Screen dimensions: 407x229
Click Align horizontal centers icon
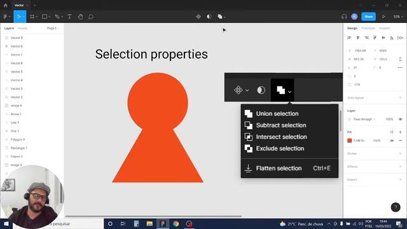point(357,38)
